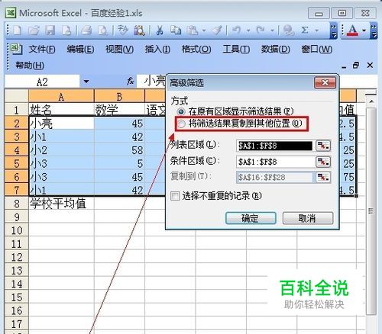Select column A header

coord(61,96)
